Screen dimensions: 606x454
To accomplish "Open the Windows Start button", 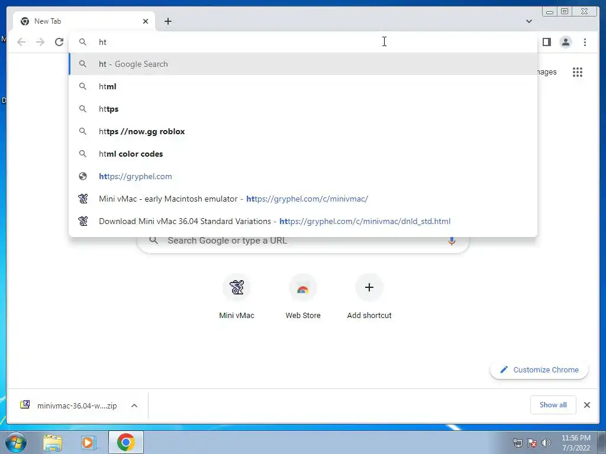I will tap(15, 442).
